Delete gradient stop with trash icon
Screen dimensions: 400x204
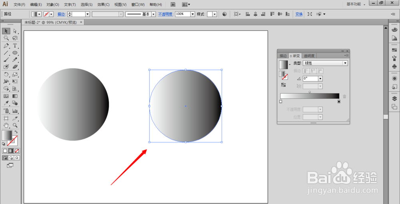[345, 96]
